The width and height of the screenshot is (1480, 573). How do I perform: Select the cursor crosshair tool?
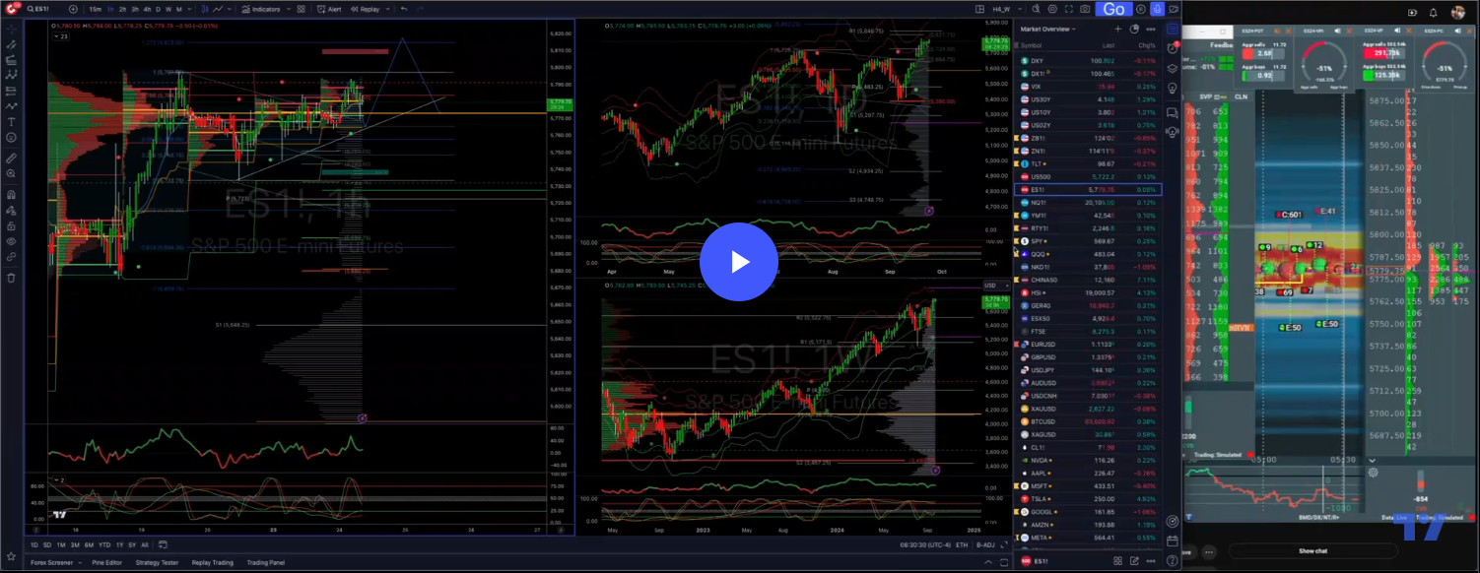click(x=11, y=29)
